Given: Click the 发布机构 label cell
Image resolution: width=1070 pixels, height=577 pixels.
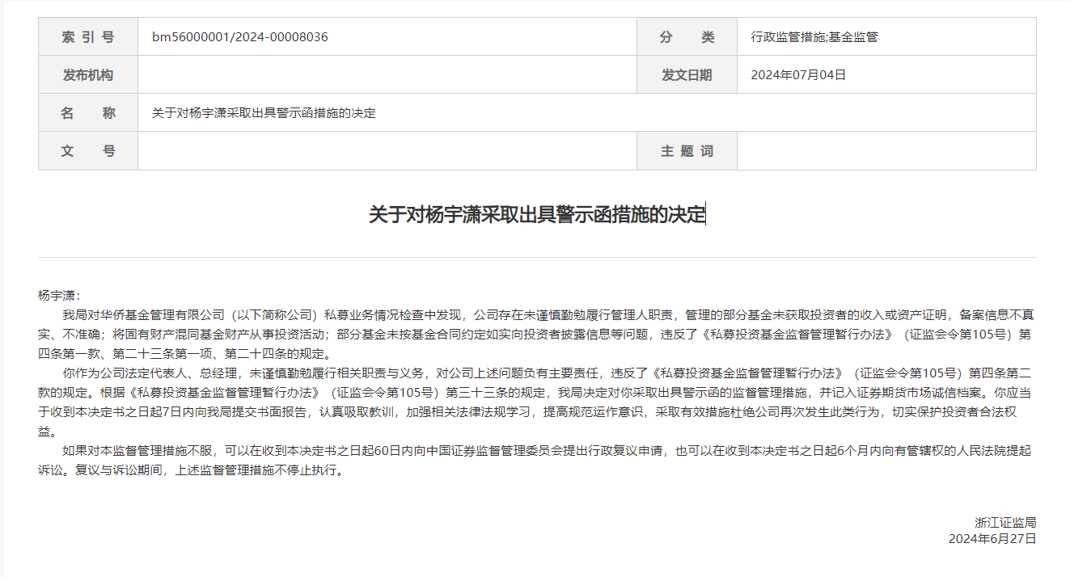Looking at the screenshot, I should [88, 75].
